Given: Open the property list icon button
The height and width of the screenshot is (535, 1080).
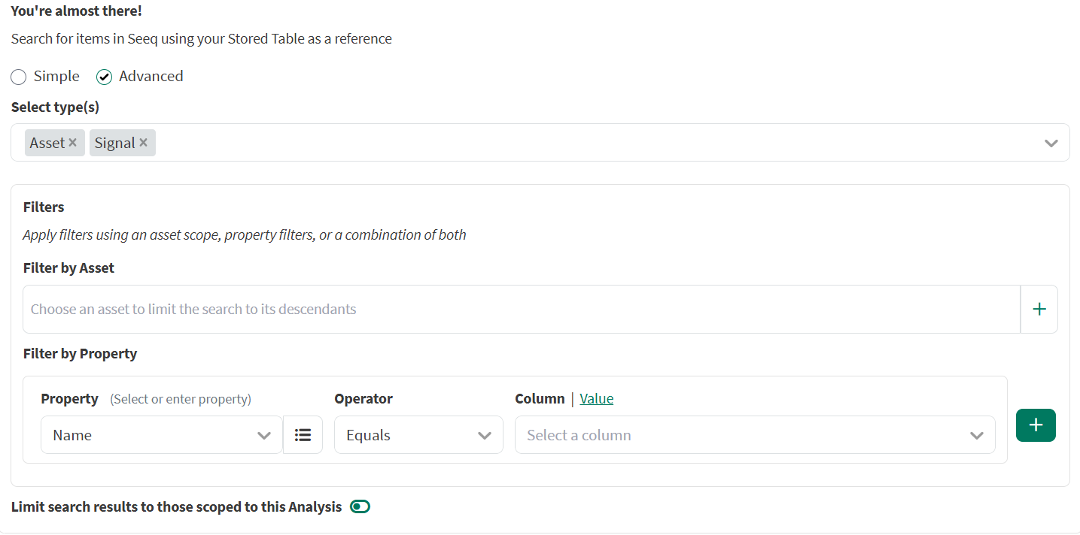Looking at the screenshot, I should (303, 435).
